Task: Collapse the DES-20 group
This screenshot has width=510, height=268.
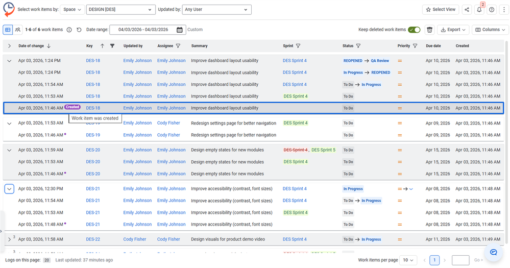Action: (x=9, y=150)
